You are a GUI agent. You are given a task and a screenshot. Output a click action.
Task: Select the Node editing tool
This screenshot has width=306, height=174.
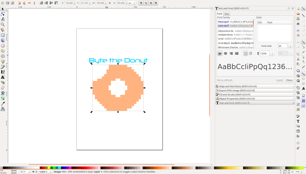(3, 14)
